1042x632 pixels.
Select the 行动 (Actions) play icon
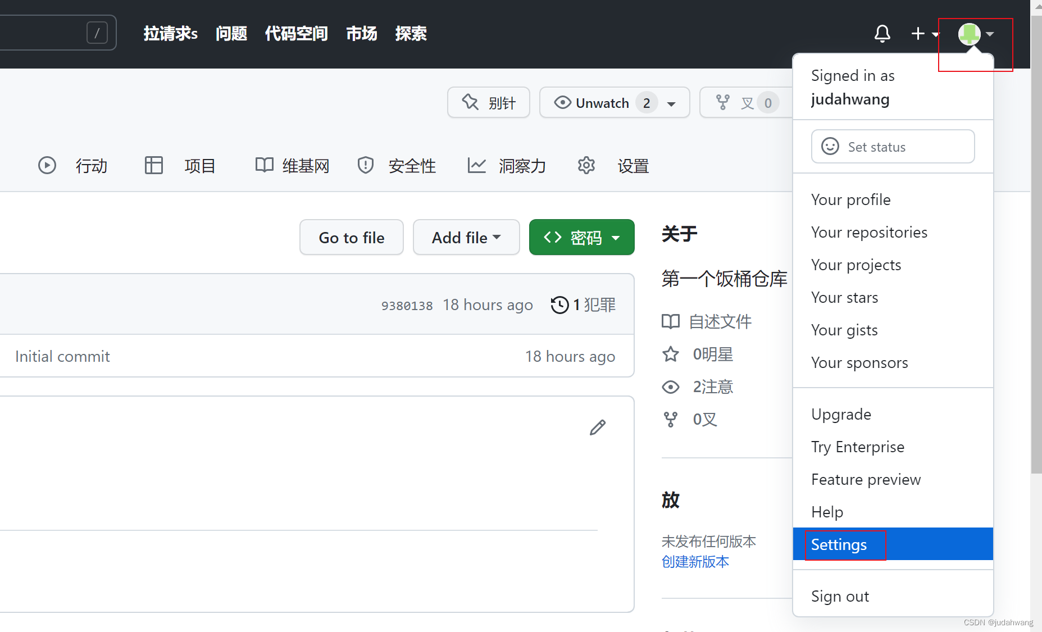click(x=47, y=165)
